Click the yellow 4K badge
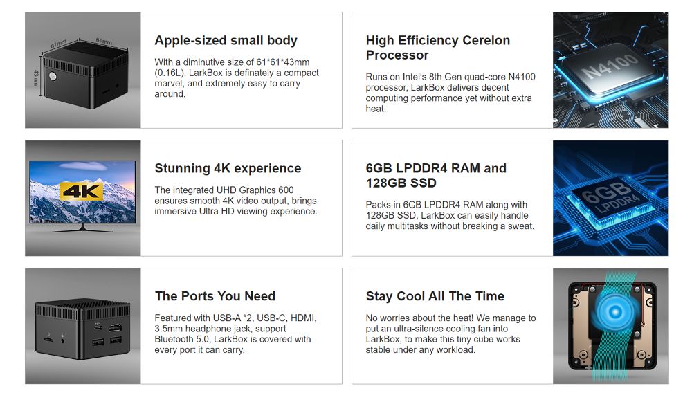This screenshot has height=393, width=692. coord(81,192)
